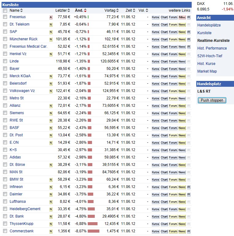Open the Adhoc link for Fresenius
Viewport: 234px width, 236px height.
182,17
